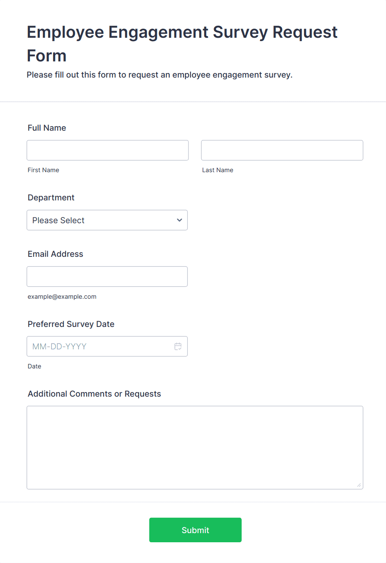Click the Date sublabel under date field

[34, 366]
